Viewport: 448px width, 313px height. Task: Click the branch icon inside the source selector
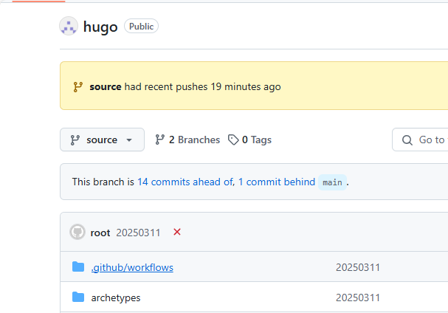75,140
